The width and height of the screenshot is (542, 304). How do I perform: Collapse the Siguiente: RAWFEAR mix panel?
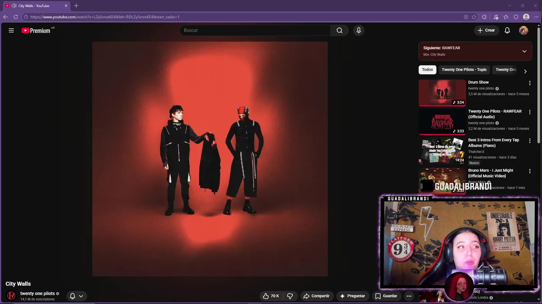tap(524, 51)
